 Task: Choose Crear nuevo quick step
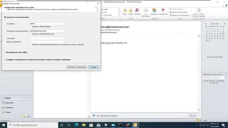click(107, 15)
